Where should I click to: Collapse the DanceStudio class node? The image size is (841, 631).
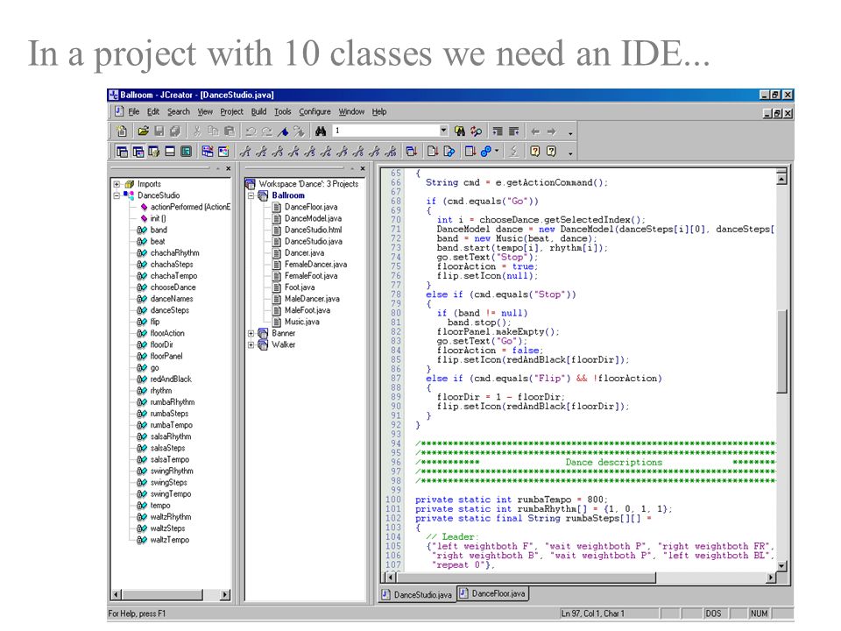tap(117, 195)
